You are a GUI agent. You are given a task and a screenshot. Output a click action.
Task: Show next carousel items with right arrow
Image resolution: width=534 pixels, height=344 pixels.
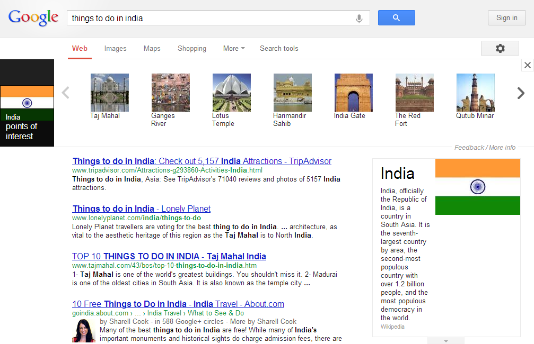point(521,93)
